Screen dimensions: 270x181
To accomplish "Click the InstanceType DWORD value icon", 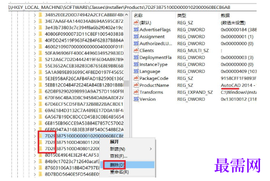I will [136, 64].
